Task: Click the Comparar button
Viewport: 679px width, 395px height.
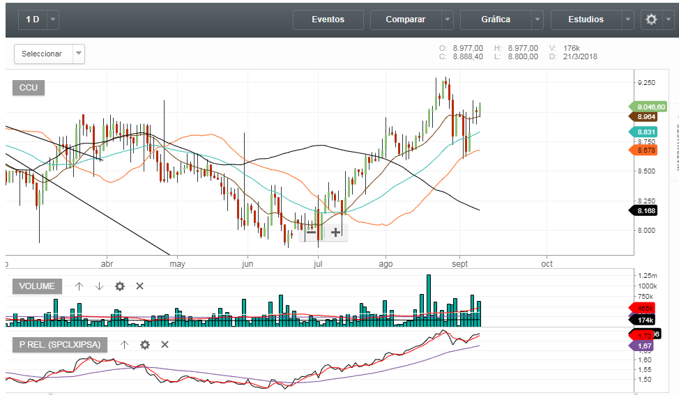Action: coord(405,20)
